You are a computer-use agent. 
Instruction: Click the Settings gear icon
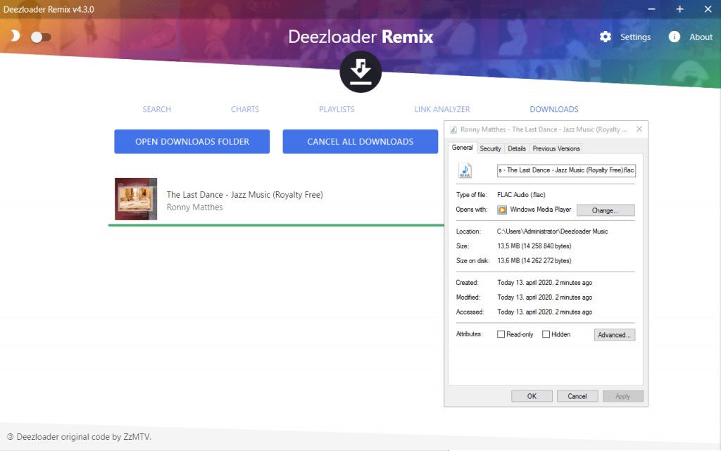[606, 37]
